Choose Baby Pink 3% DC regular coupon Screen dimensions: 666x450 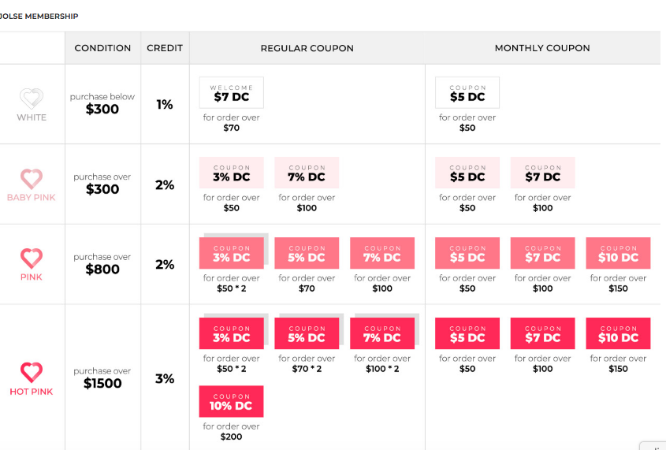[232, 173]
